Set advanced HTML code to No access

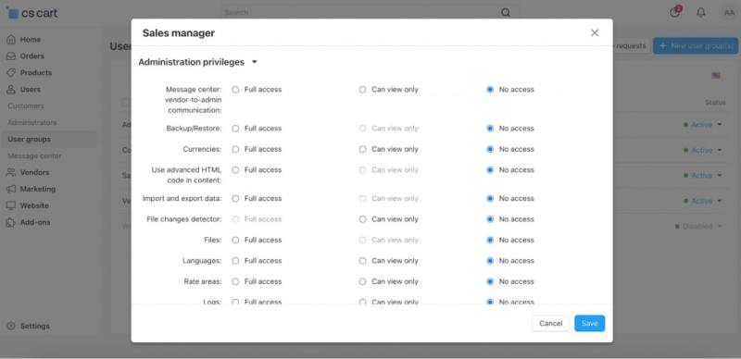490,170
